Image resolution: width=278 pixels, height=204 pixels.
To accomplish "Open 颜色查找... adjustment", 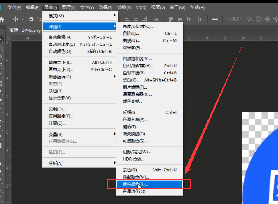I will (x=150, y=101).
